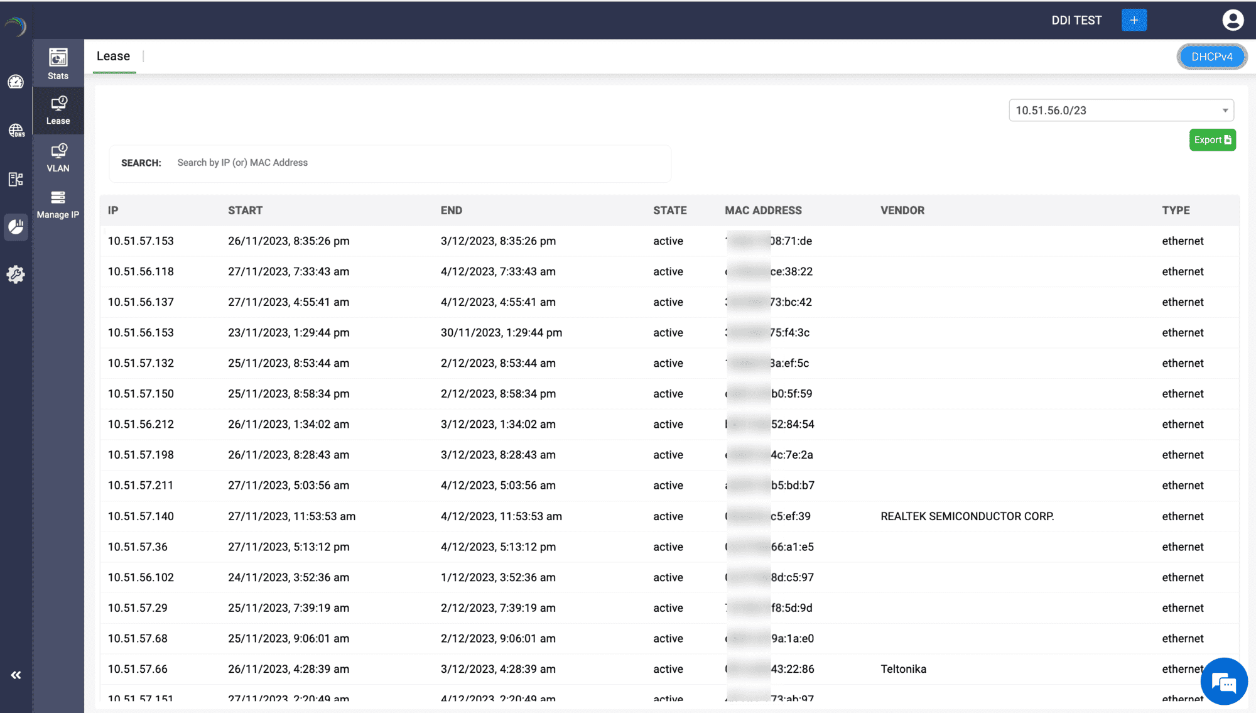Open the Stats section in the sidebar
Screen dimensions: 1256x713
click(58, 63)
